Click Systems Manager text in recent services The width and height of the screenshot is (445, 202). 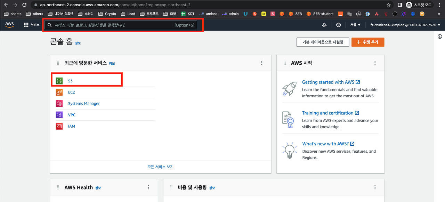(x=84, y=104)
